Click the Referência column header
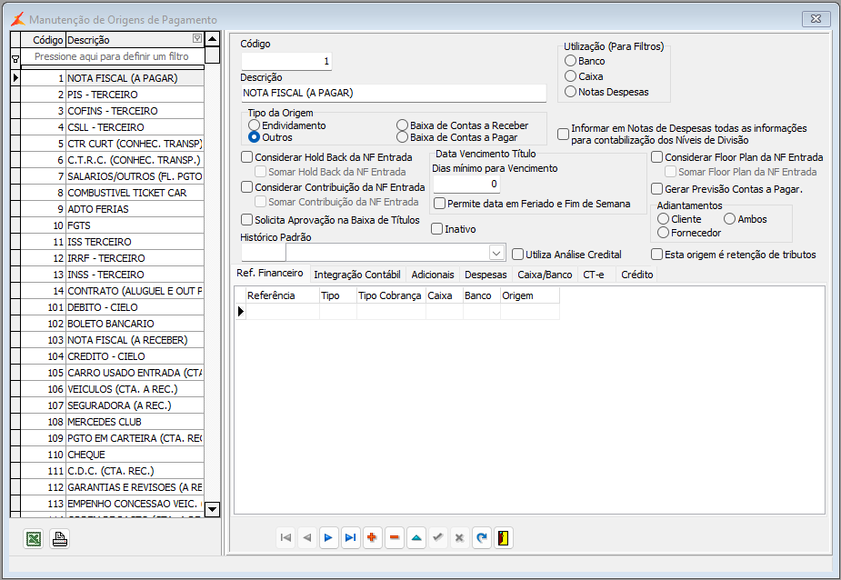 (x=282, y=295)
